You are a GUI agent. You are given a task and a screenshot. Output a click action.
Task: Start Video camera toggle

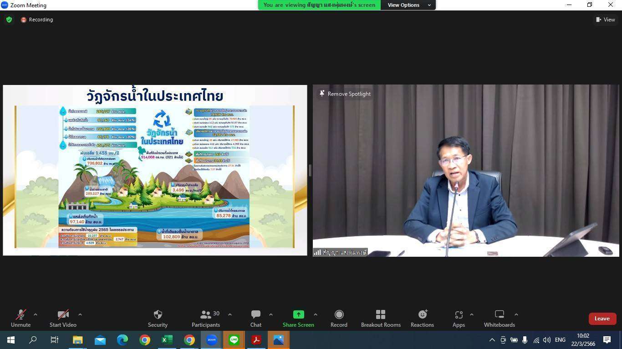tap(63, 318)
